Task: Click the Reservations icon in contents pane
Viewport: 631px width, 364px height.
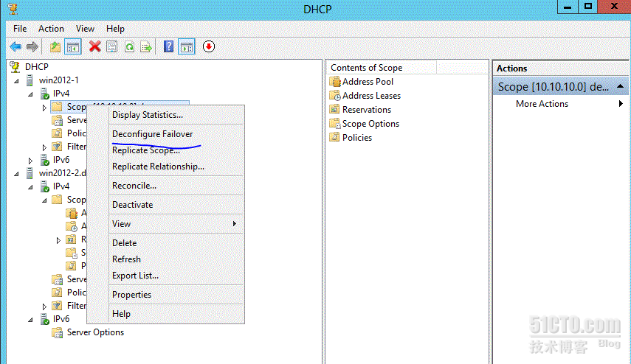Action: 335,109
